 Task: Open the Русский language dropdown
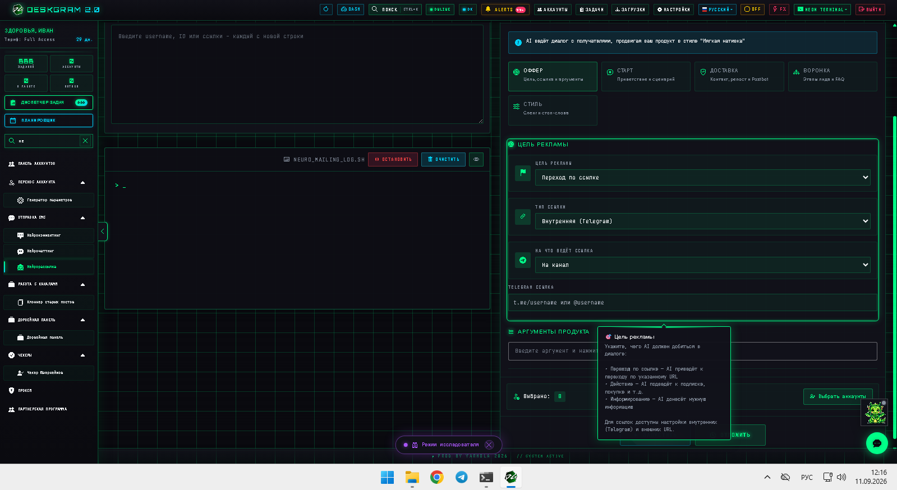pos(717,10)
